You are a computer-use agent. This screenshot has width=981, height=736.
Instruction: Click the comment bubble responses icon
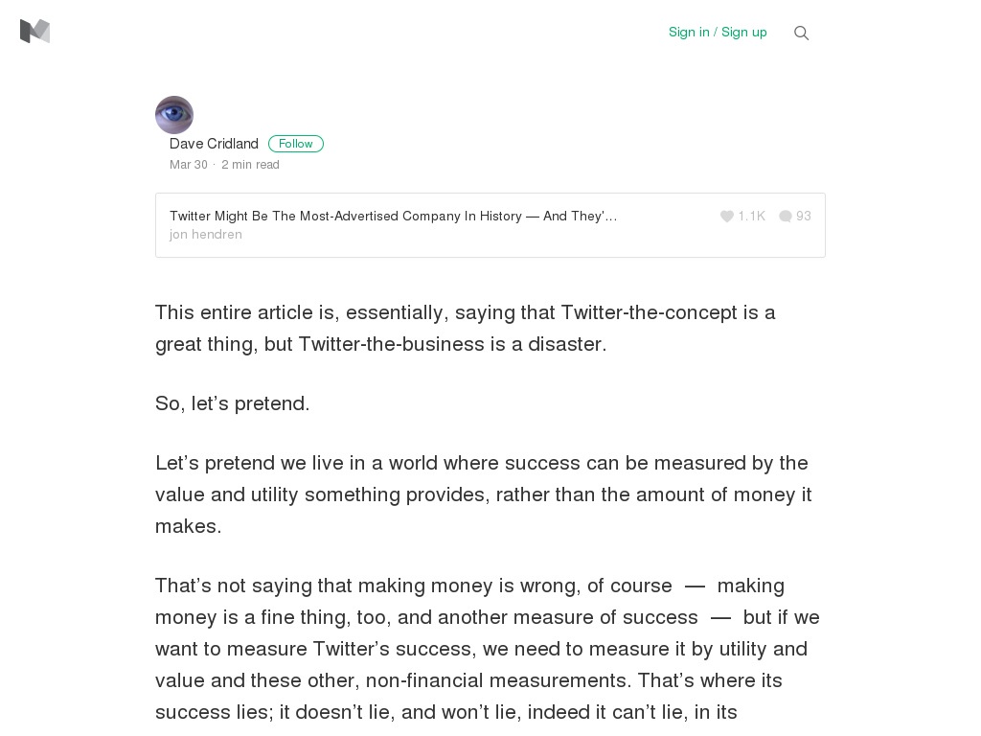(786, 216)
